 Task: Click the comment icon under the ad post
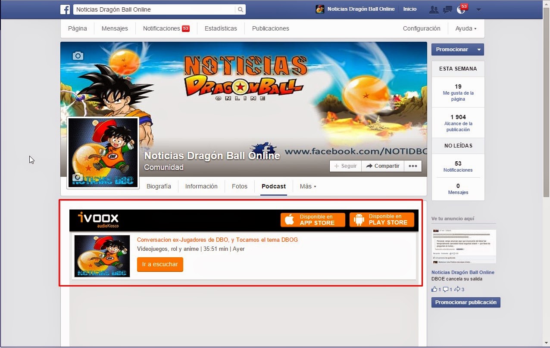[x=446, y=289]
